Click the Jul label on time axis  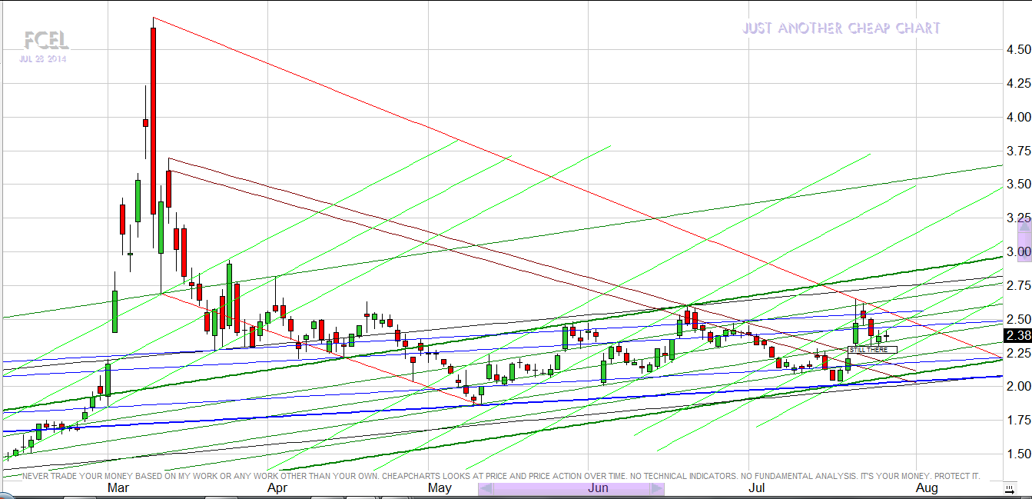point(756,488)
